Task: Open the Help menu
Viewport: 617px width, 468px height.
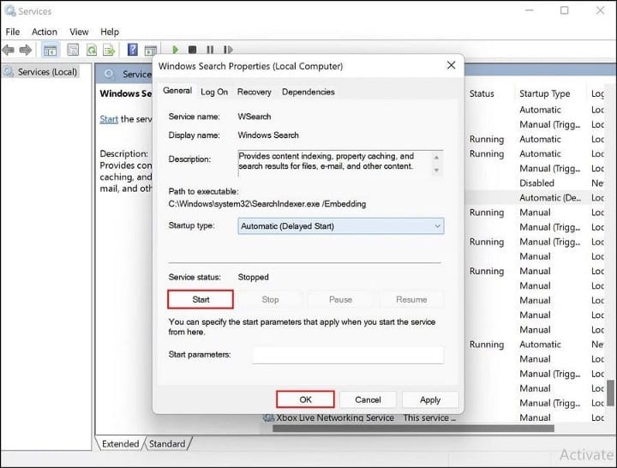Action: click(x=110, y=32)
